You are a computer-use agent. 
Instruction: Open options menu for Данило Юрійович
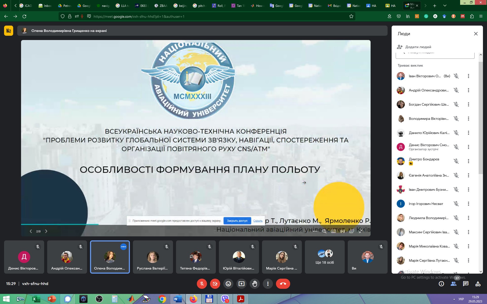[x=468, y=133]
